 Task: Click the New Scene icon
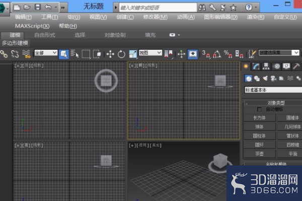(17, 8)
